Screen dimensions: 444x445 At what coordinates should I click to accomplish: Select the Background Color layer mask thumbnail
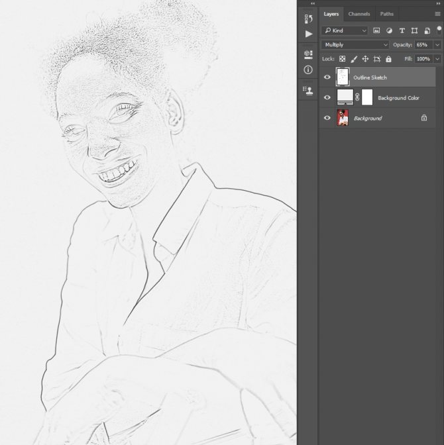tap(367, 97)
